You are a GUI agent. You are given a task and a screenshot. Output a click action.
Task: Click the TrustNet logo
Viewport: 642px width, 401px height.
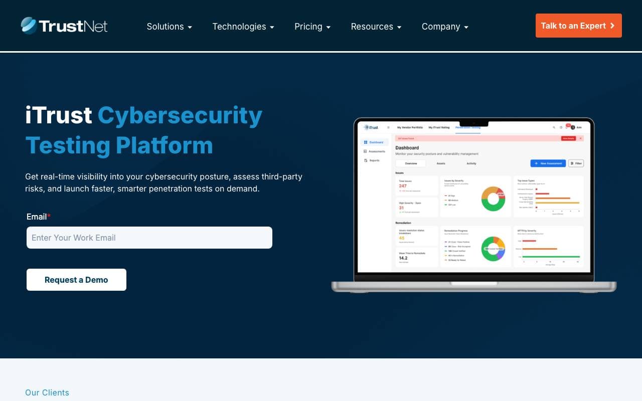64,26
